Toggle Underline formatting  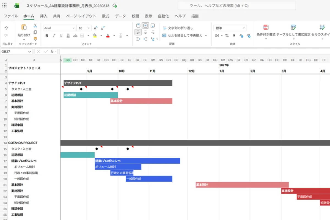(x=61, y=35)
